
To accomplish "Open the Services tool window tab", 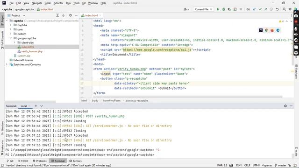I will coord(76,161).
